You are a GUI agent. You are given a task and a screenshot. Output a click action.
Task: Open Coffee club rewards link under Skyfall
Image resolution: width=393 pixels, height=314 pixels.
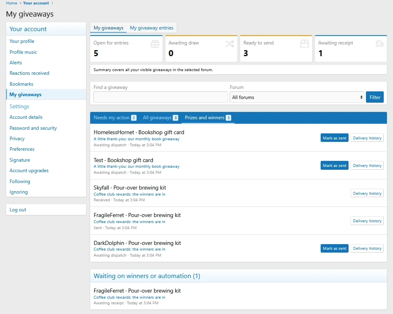[129, 194]
